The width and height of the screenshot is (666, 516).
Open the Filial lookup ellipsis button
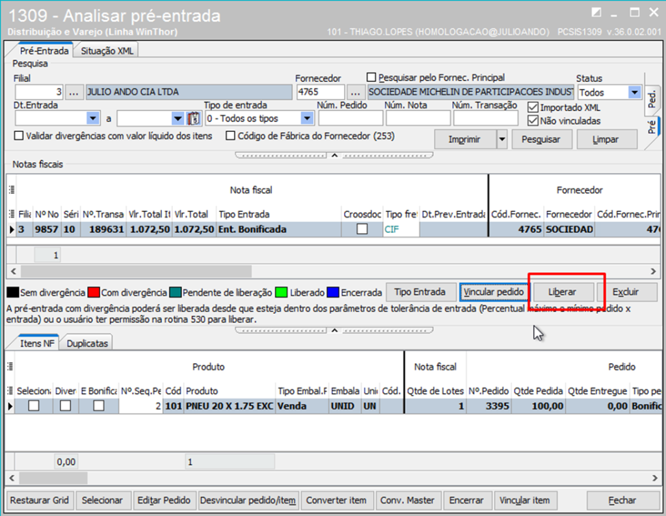coord(75,92)
